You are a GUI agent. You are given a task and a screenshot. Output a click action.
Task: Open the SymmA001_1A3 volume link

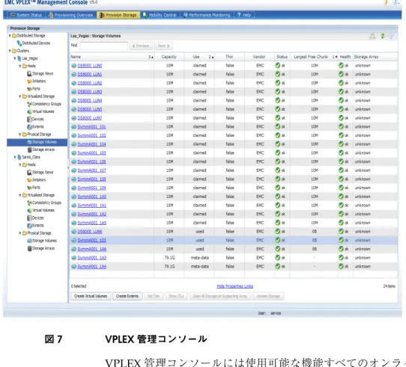92,258
